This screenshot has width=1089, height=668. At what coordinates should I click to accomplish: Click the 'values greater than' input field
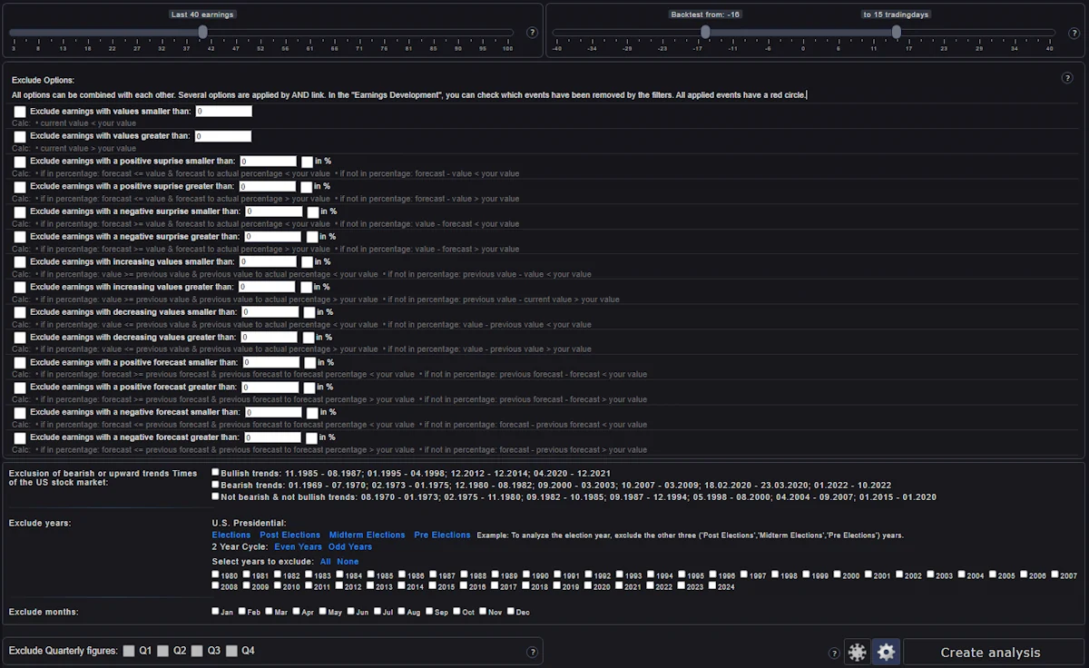pos(223,136)
